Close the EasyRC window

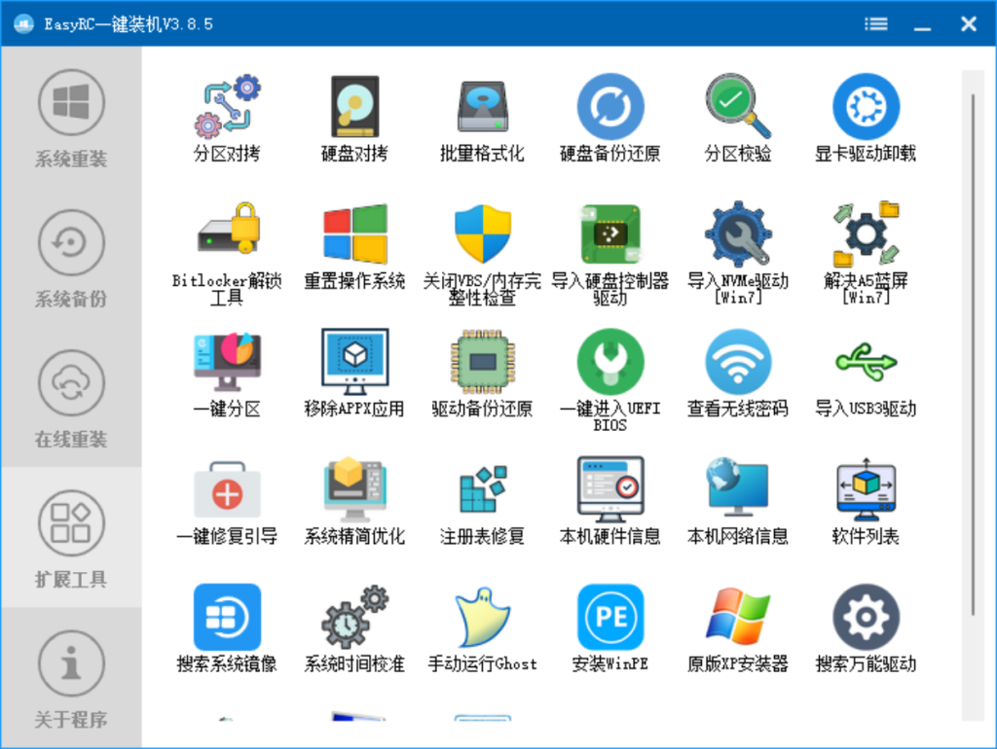click(969, 24)
